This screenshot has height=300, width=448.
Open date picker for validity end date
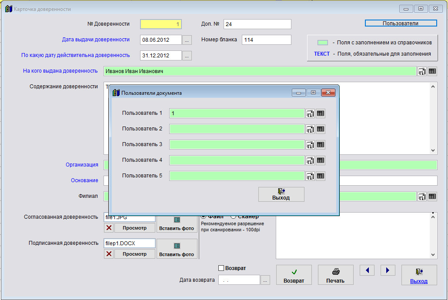pos(187,56)
